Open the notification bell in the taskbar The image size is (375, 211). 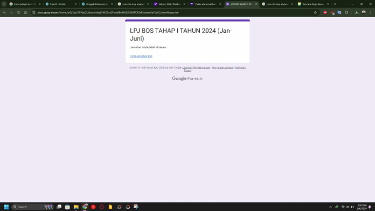[x=370, y=207]
